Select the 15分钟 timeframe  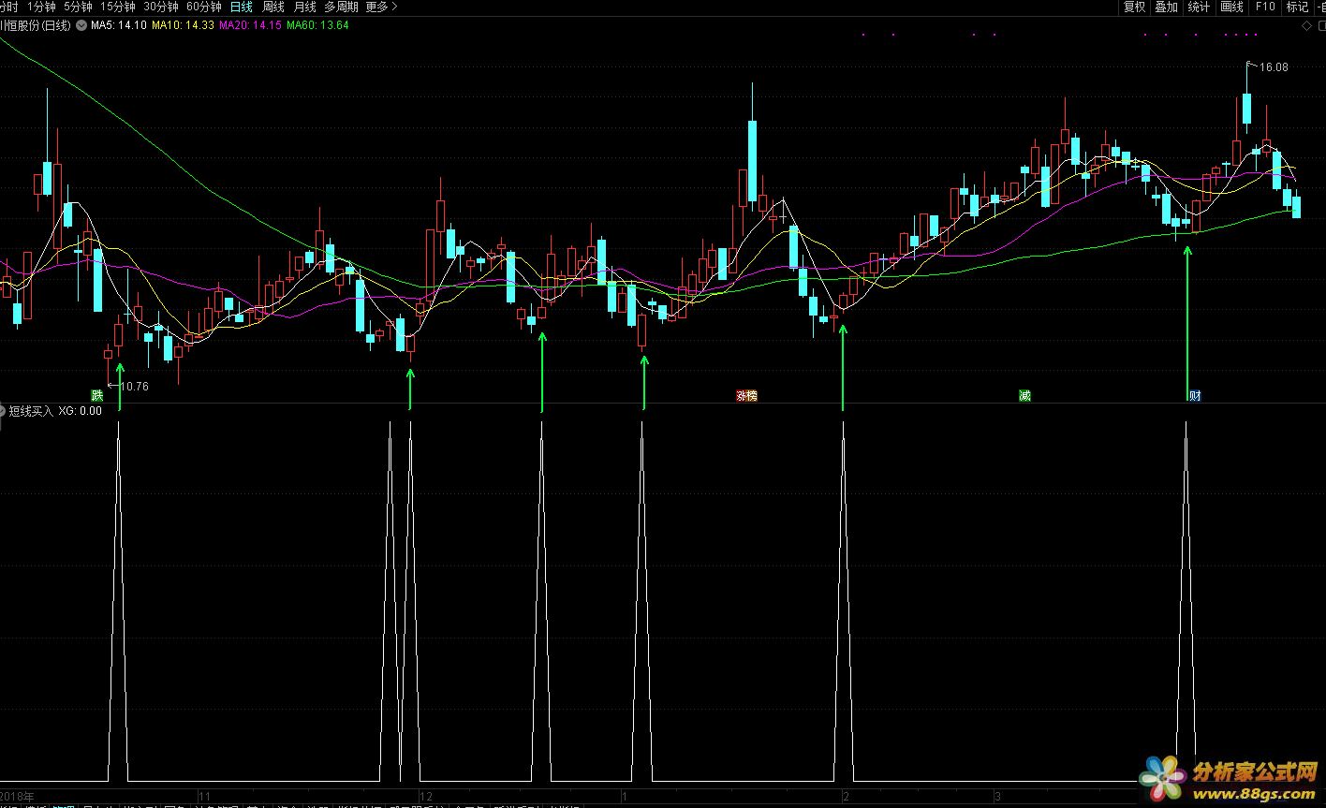click(118, 7)
